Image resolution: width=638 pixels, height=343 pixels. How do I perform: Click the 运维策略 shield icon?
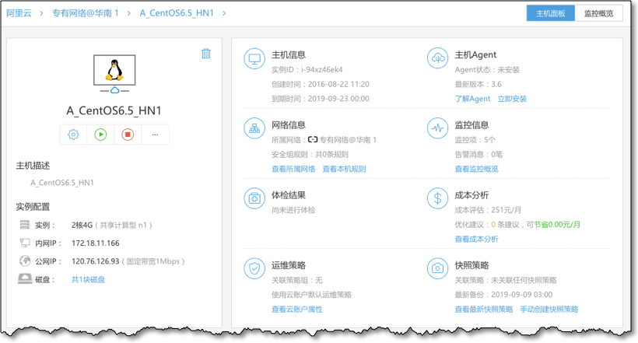254,268
